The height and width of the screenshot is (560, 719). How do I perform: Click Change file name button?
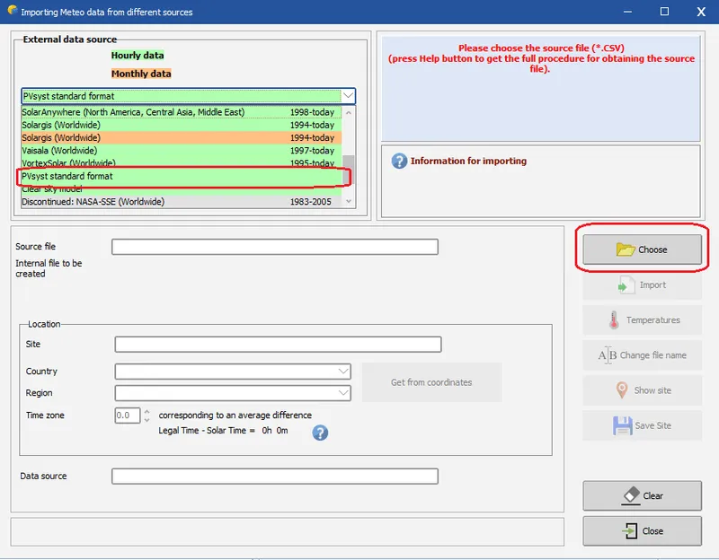[x=642, y=355]
